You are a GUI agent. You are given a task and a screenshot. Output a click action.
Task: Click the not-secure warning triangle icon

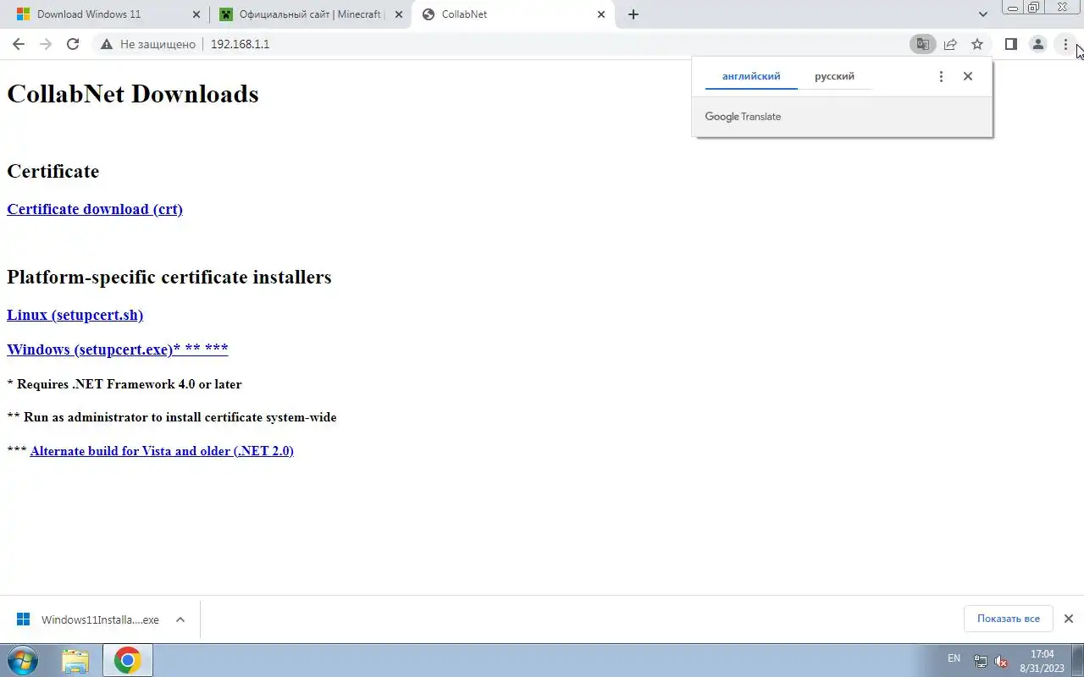click(x=107, y=44)
